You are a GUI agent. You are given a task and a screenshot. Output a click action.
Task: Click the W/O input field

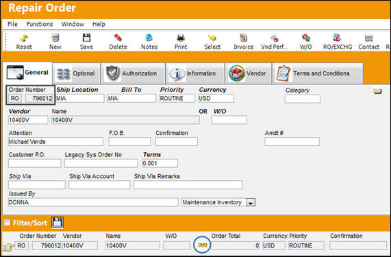[229, 120]
